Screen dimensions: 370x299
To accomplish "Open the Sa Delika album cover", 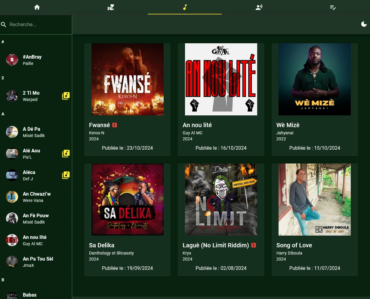I will [x=128, y=200].
